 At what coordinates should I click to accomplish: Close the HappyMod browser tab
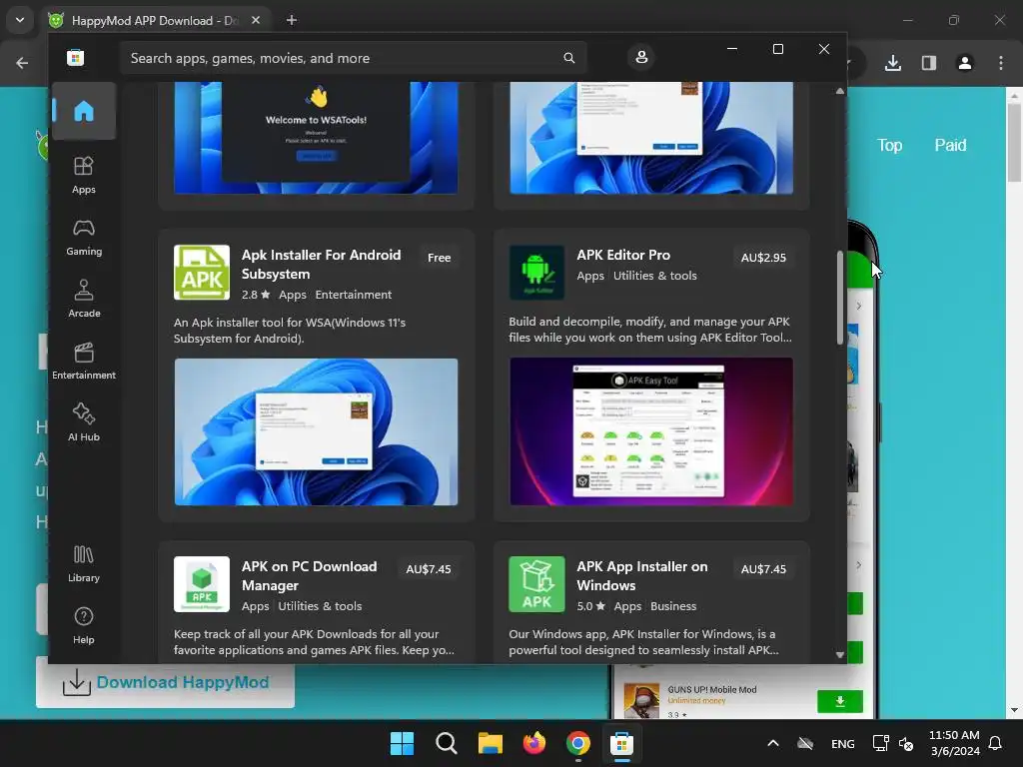(256, 20)
